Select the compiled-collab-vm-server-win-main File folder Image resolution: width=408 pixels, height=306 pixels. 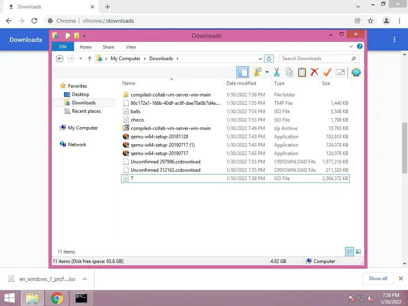pyautogui.click(x=235, y=95)
